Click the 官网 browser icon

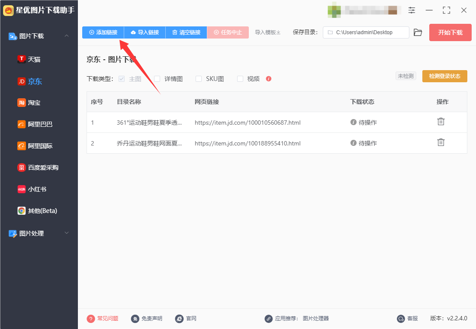pyautogui.click(x=180, y=319)
